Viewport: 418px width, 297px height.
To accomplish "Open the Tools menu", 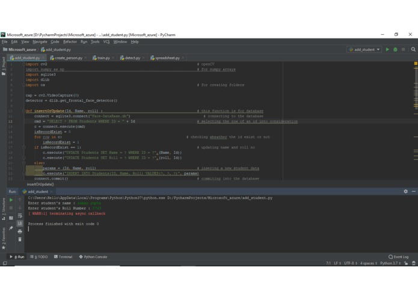I will 95,42.
